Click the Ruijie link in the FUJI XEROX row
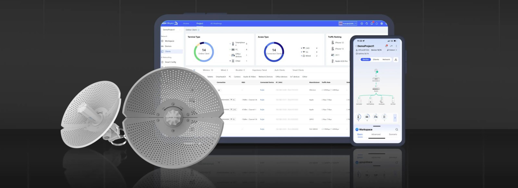 (262, 129)
